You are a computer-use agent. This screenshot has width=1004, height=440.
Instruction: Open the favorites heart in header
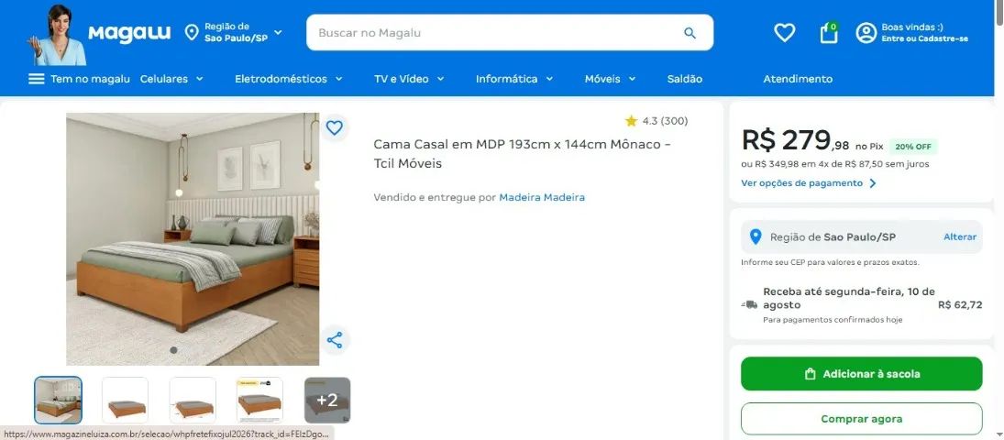coord(784,33)
